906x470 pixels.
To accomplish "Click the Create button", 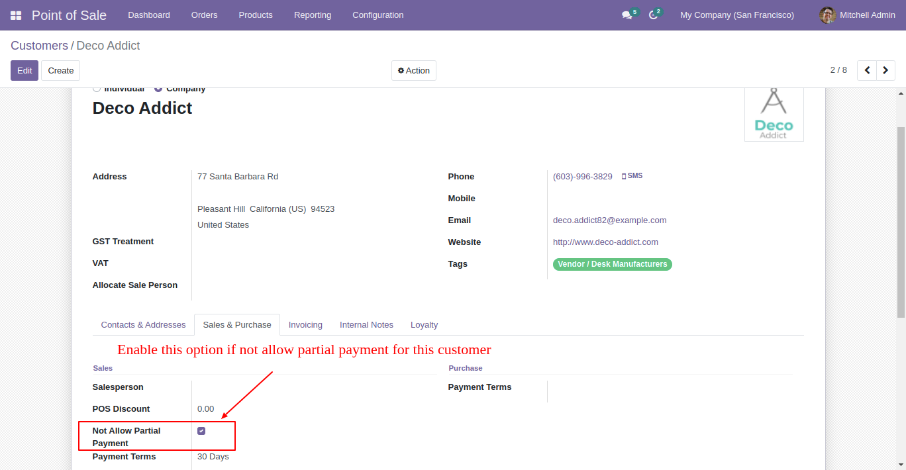I will [x=61, y=70].
